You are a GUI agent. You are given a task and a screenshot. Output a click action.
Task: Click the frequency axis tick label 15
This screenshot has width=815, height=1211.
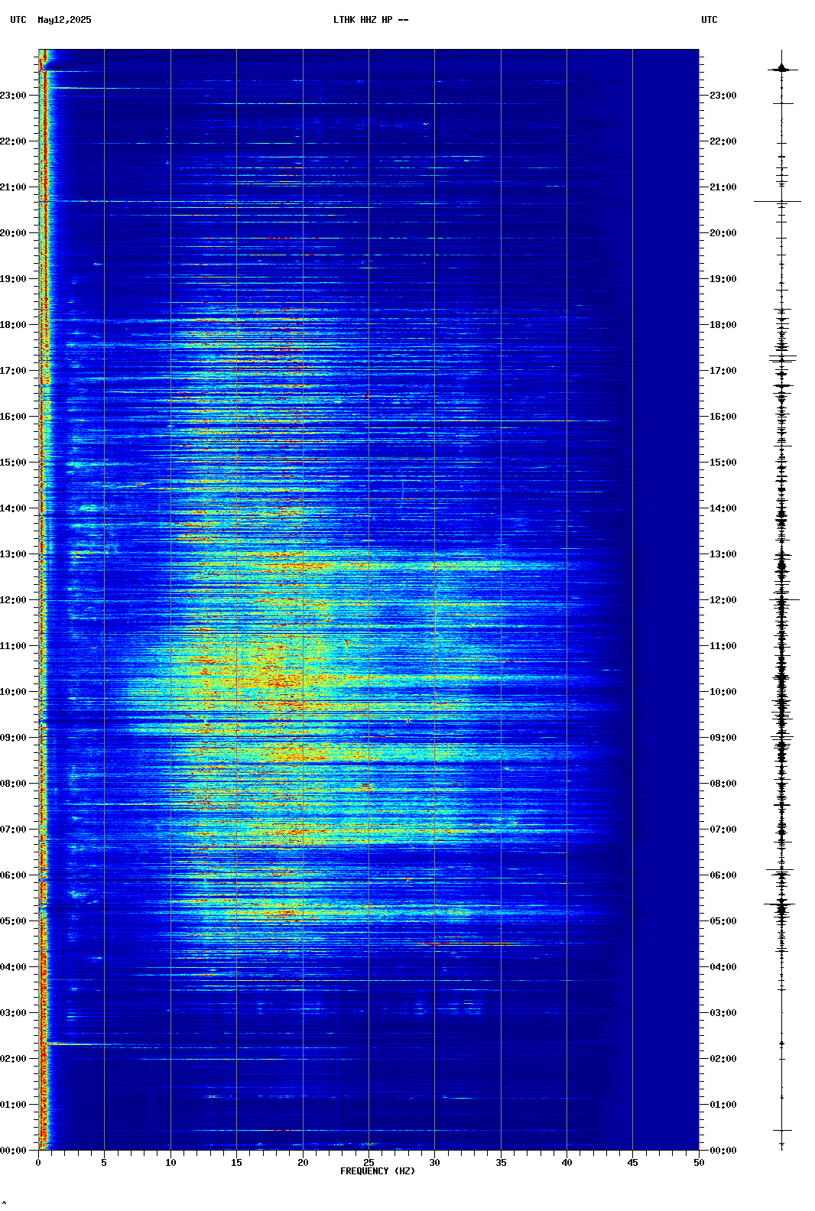[x=236, y=1163]
